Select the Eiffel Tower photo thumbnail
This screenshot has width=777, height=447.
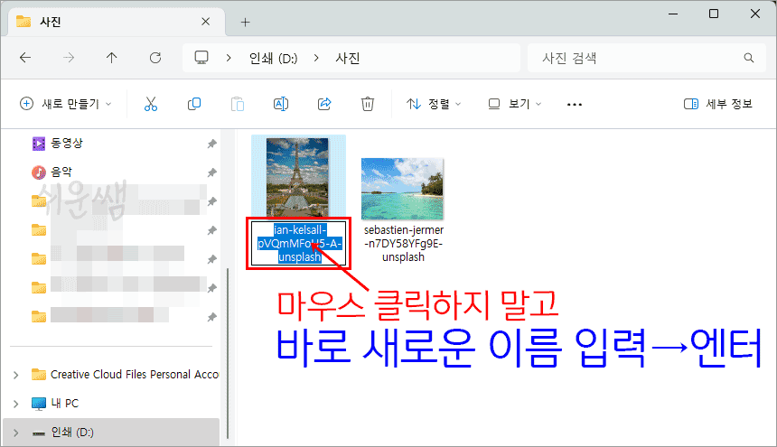pos(297,177)
